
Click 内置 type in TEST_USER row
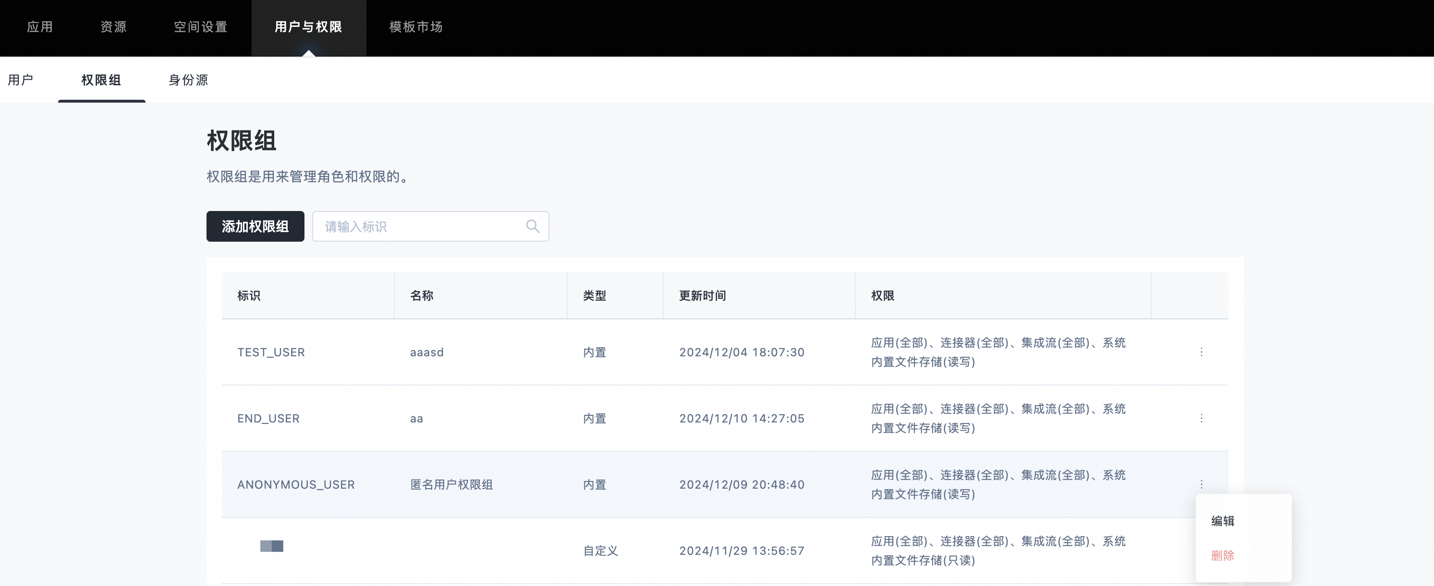[595, 352]
